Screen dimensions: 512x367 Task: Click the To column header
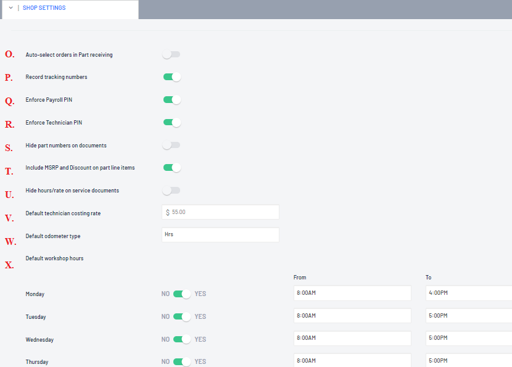pos(428,278)
